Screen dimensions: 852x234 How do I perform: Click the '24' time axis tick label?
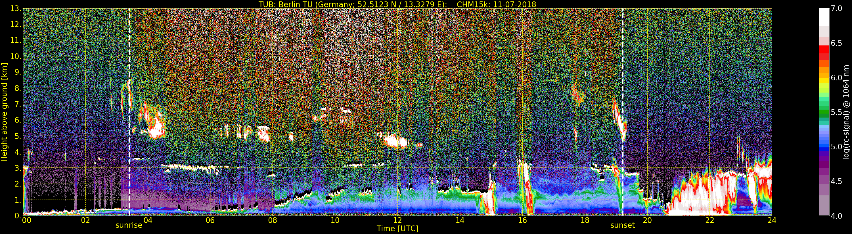click(x=772, y=220)
